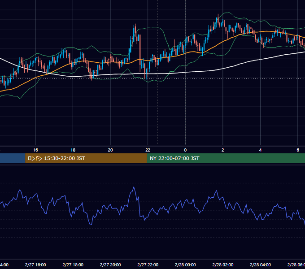Click the hour label 4 on price chart axis
Viewport: 305px width, 269px height.
pyautogui.click(x=260, y=150)
